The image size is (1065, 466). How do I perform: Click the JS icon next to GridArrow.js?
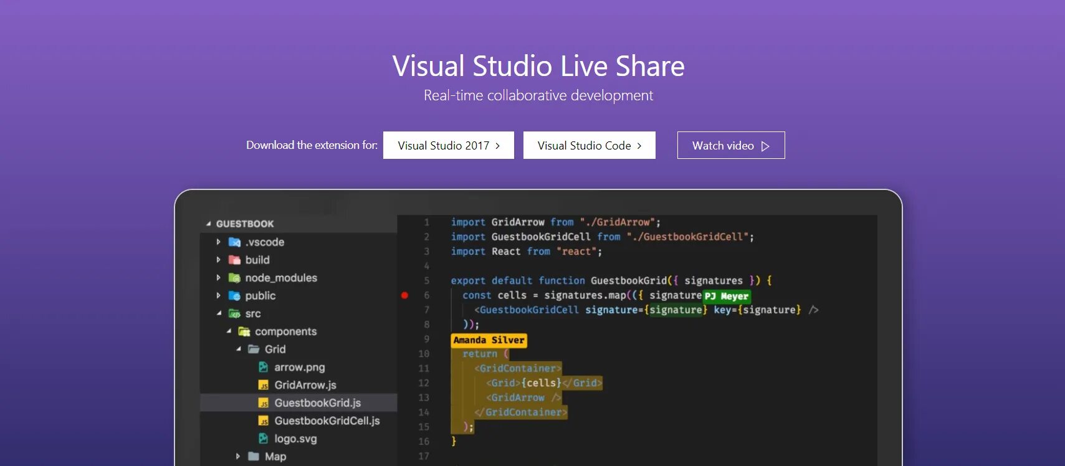pyautogui.click(x=263, y=385)
